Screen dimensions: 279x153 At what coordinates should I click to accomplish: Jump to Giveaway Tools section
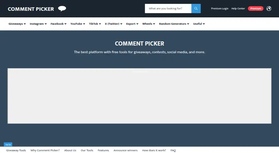coord(16,150)
